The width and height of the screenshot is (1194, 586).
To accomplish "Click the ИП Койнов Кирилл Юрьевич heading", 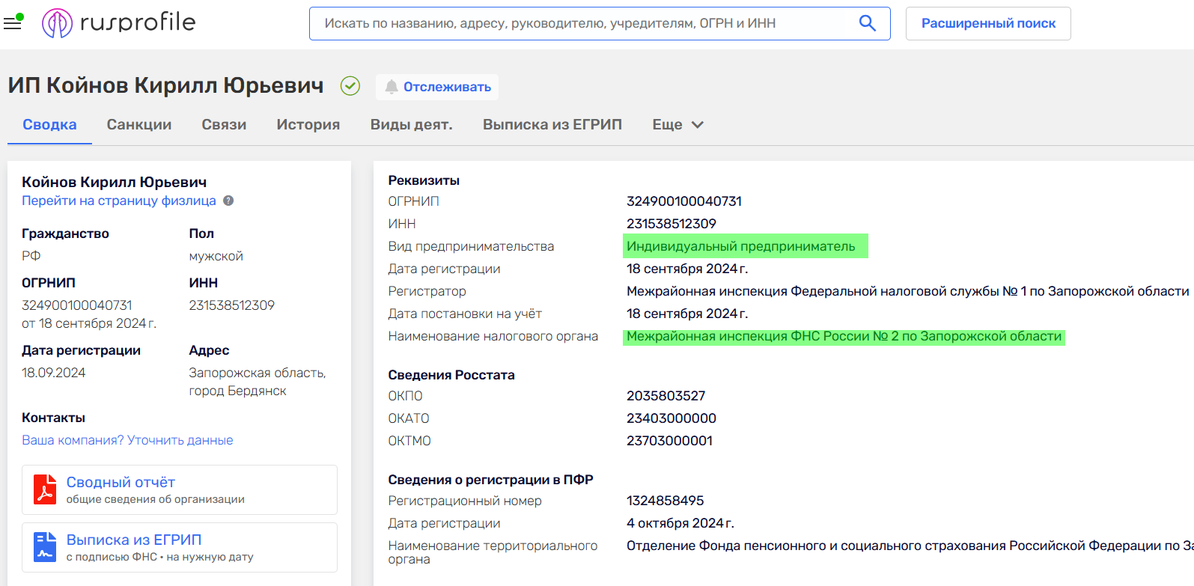I will pyautogui.click(x=165, y=85).
